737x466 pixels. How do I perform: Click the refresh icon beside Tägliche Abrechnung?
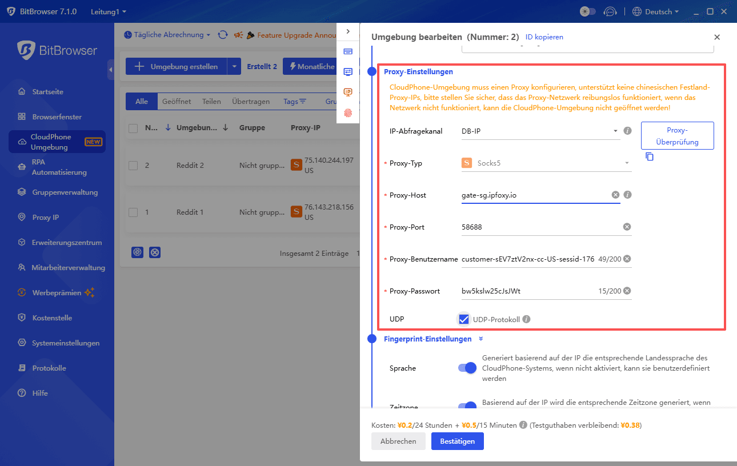click(223, 35)
